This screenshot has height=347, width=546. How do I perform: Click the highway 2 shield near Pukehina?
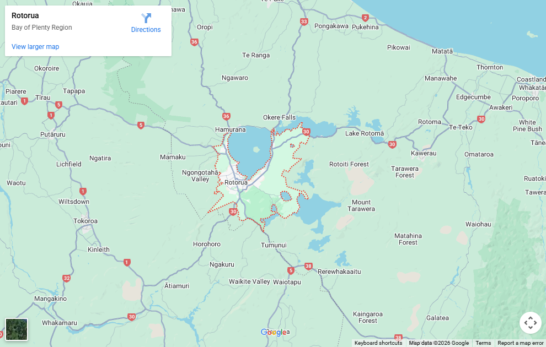(x=365, y=18)
